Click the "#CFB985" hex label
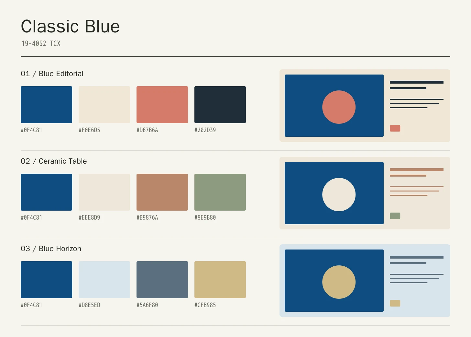The image size is (471, 337). [205, 305]
